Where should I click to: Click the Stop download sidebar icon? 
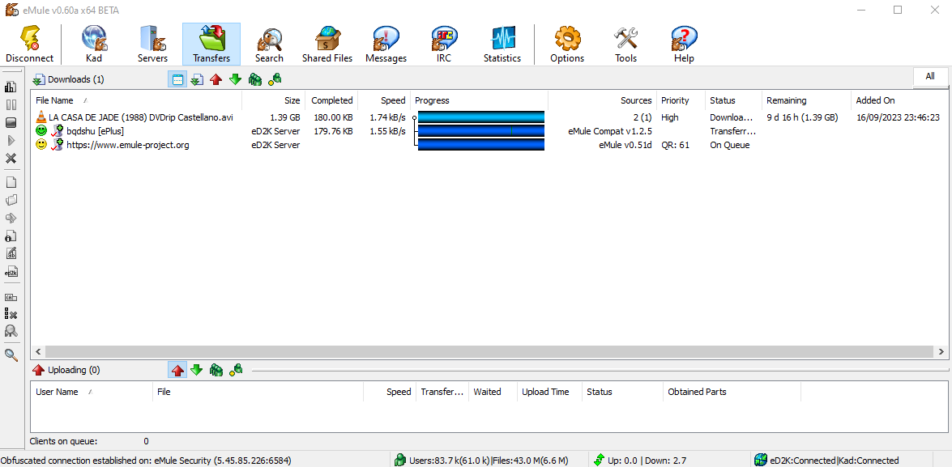point(11,122)
